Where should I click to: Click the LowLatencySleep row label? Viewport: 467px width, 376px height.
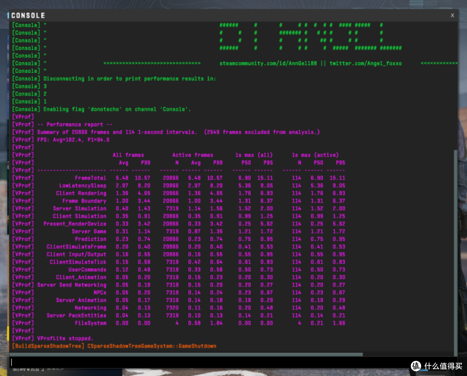tap(83, 186)
